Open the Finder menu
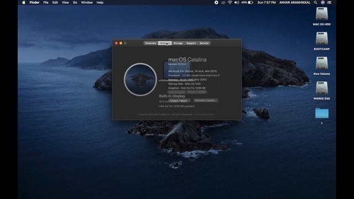Image resolution: width=354 pixels, height=199 pixels. tap(34, 2)
